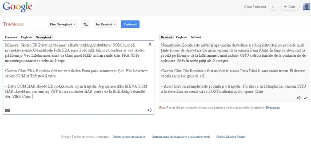Expand the În: Română target dropdown
This screenshot has height=163, width=311.
point(106,24)
